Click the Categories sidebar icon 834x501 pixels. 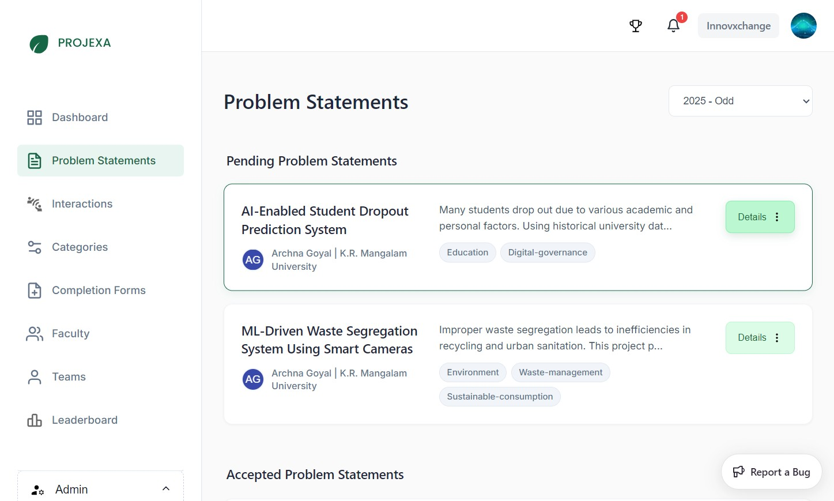(x=34, y=247)
